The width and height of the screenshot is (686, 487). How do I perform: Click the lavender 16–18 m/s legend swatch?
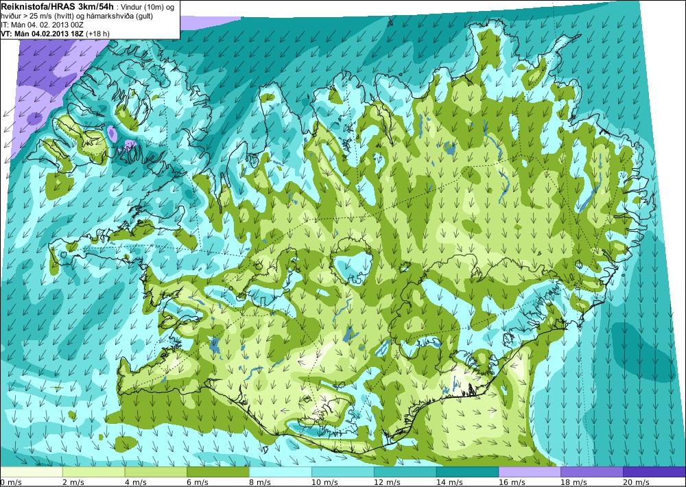click(x=530, y=472)
